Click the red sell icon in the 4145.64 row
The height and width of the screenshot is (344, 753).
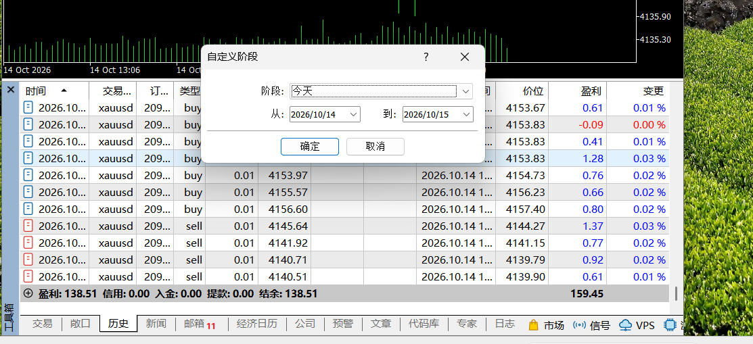[x=28, y=226]
